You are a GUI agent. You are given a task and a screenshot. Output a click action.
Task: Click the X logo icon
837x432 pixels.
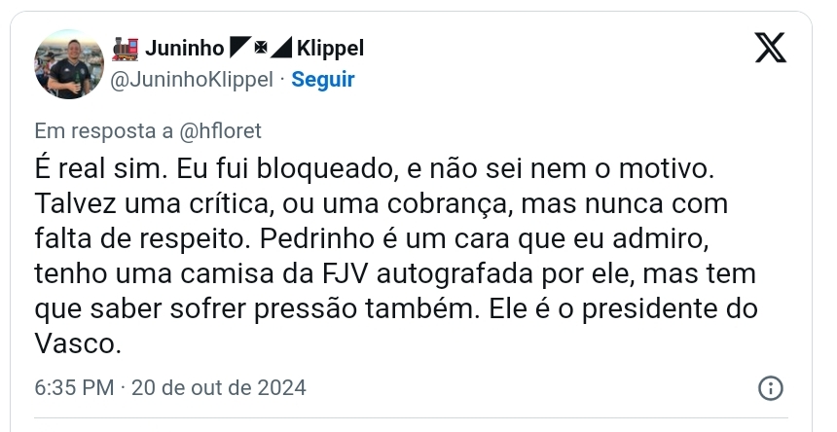[x=770, y=48]
